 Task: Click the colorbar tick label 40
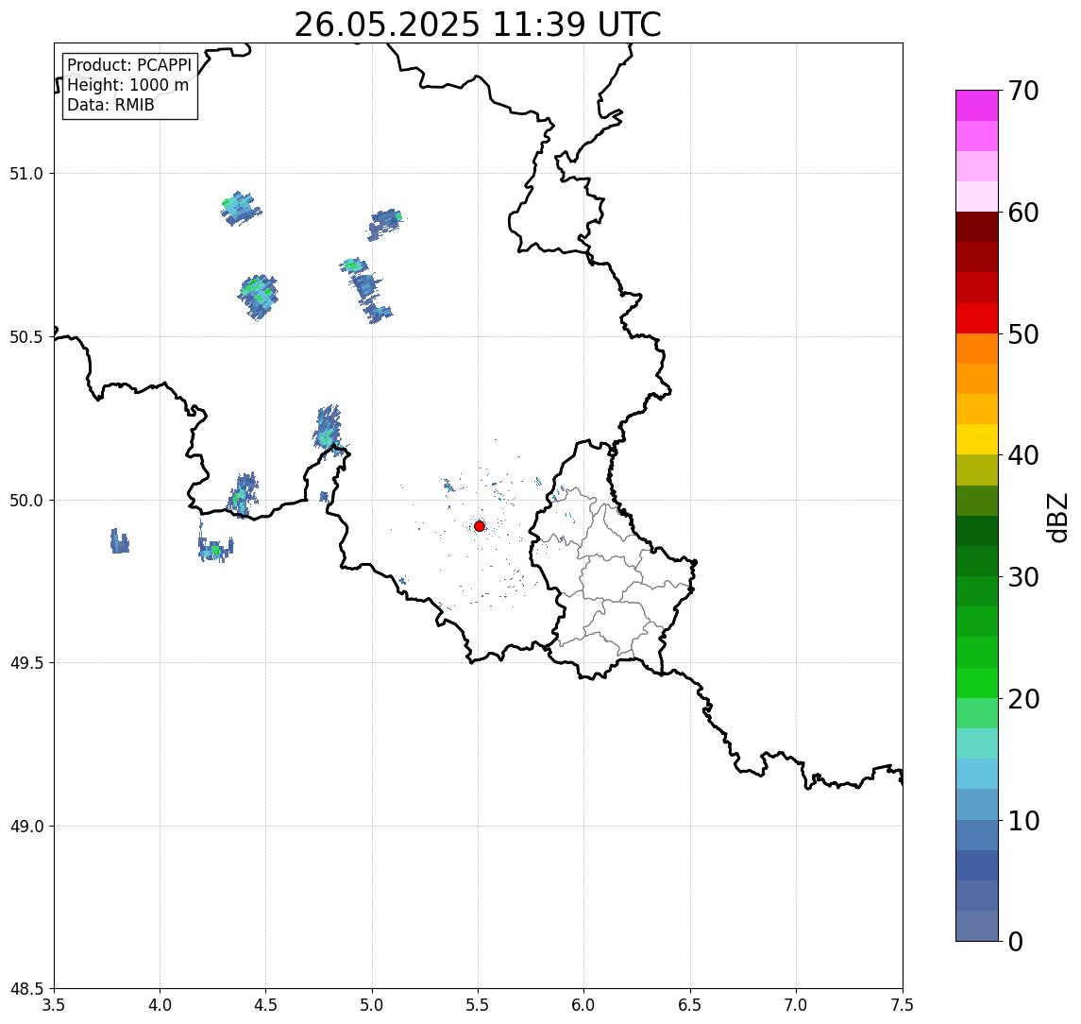click(x=1023, y=455)
